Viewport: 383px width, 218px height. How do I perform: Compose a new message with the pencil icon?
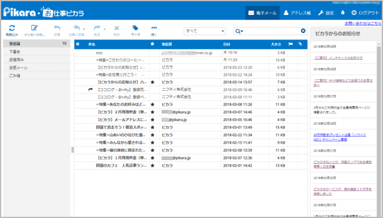[x=34, y=28]
